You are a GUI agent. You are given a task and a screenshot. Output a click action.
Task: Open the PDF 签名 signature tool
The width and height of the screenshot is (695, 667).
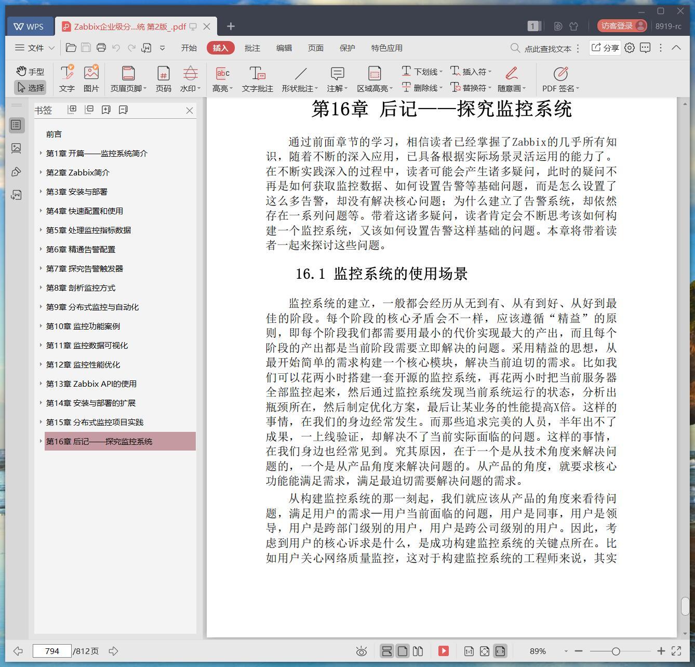point(560,79)
